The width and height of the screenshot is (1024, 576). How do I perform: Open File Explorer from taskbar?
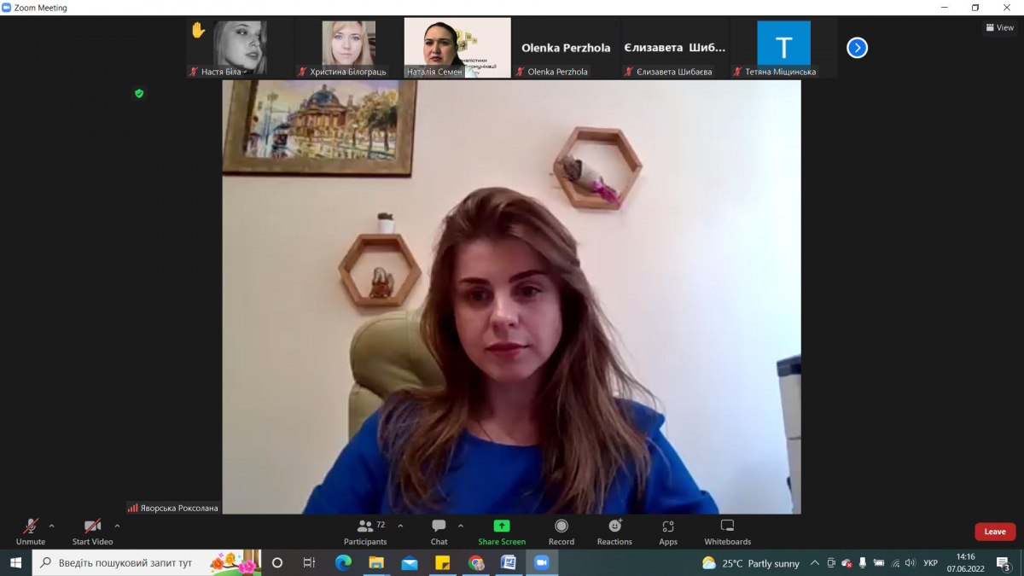(376, 563)
